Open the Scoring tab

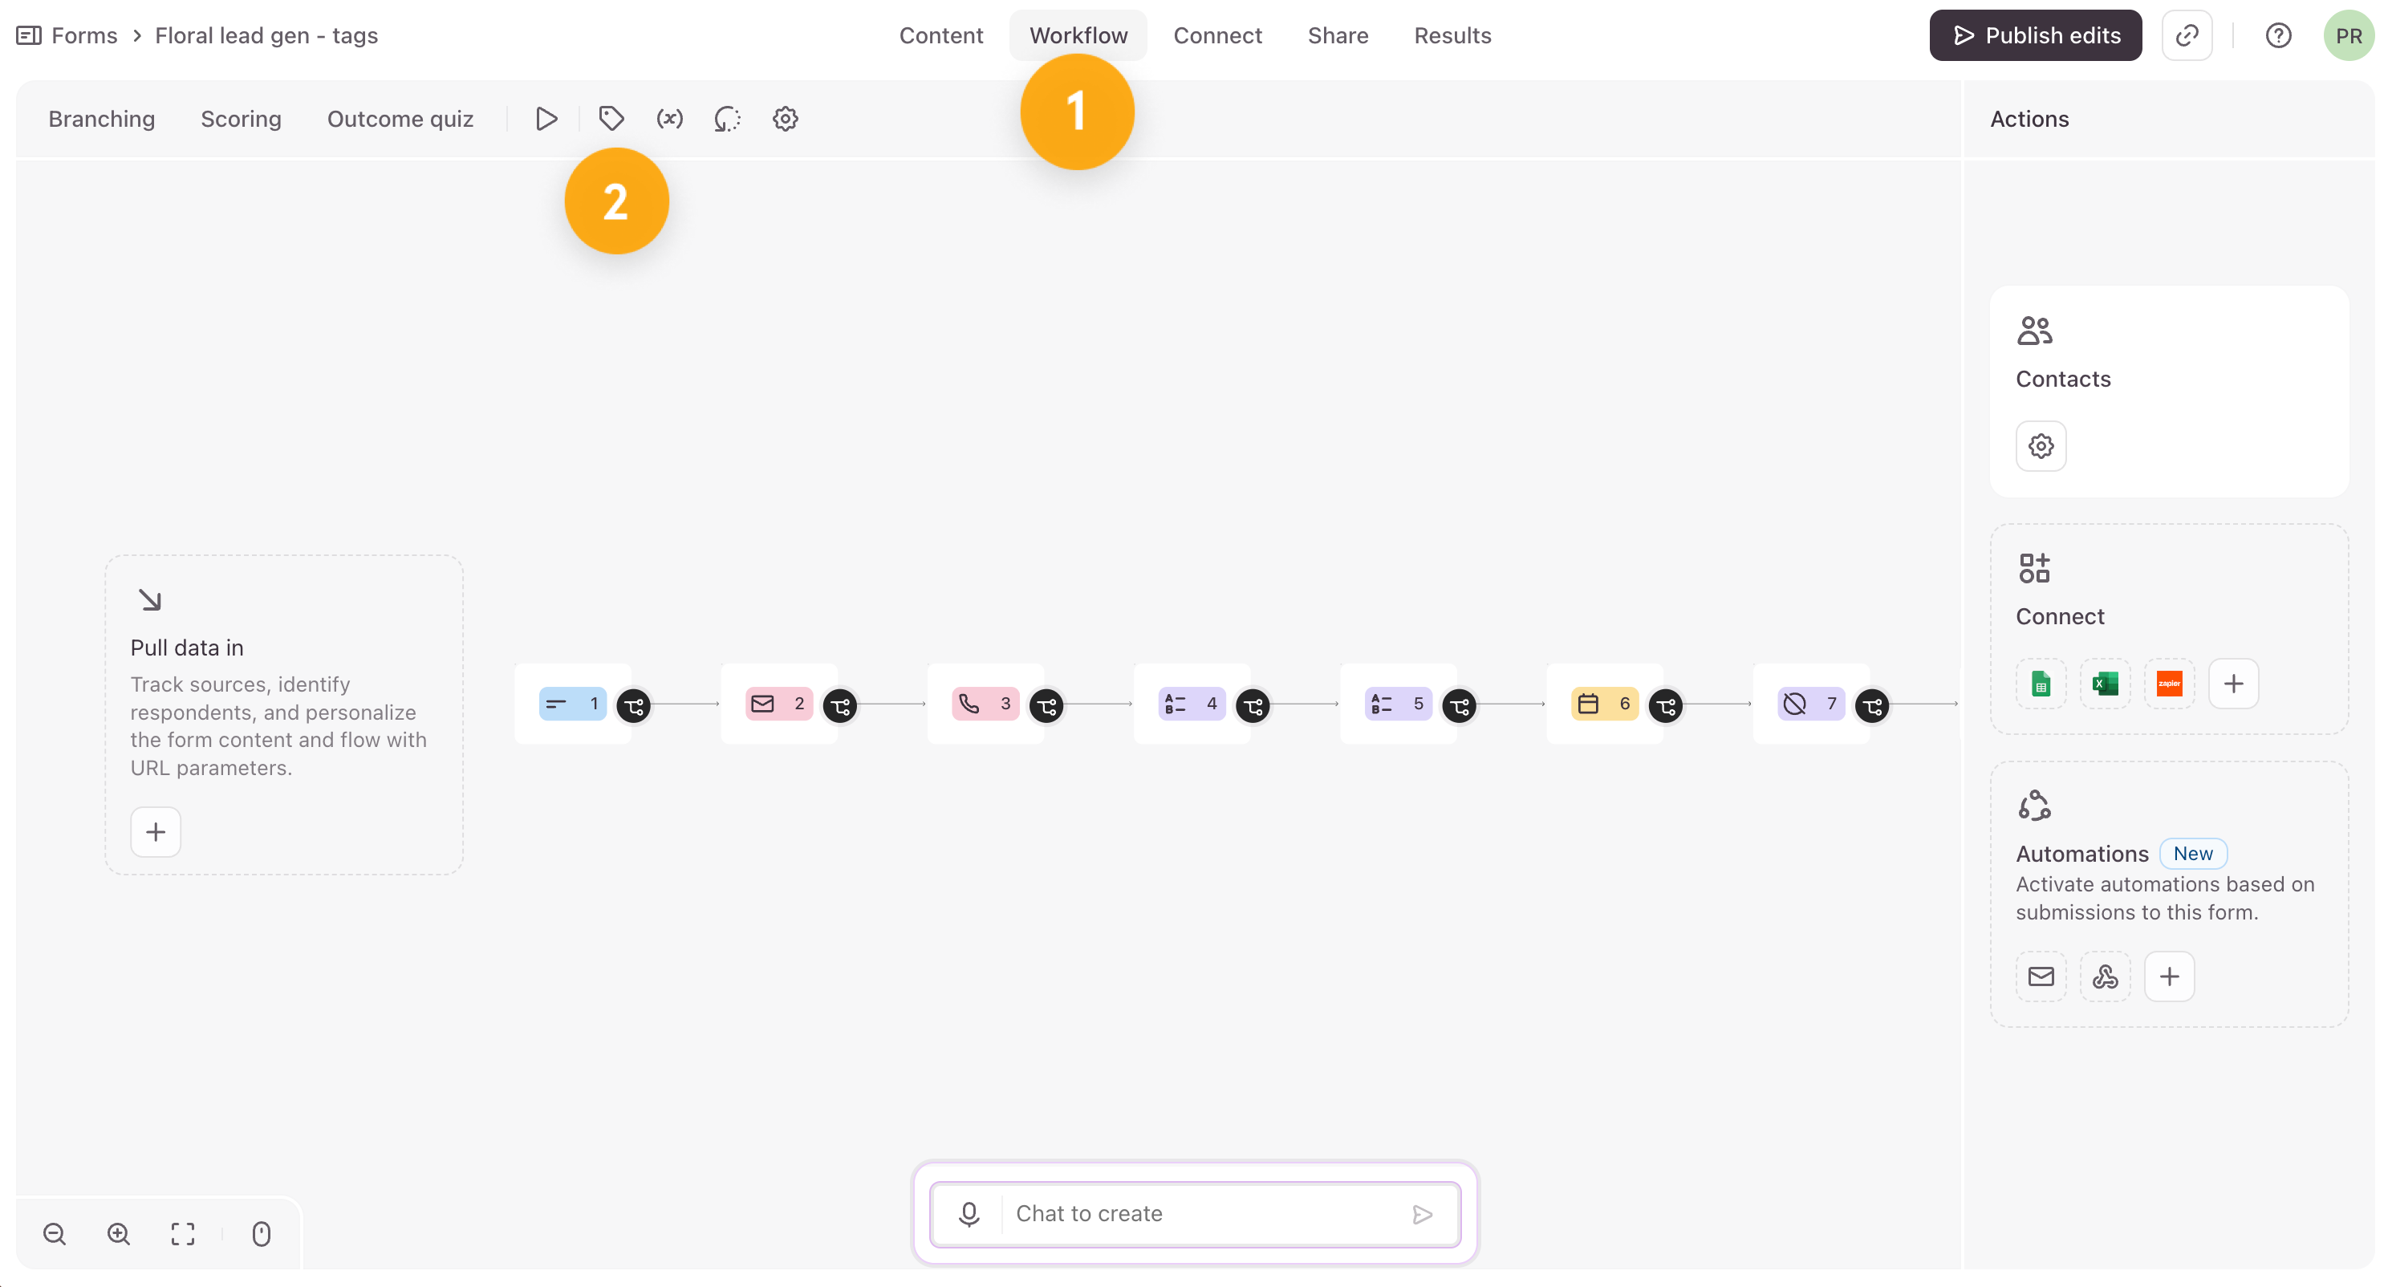[x=240, y=119]
